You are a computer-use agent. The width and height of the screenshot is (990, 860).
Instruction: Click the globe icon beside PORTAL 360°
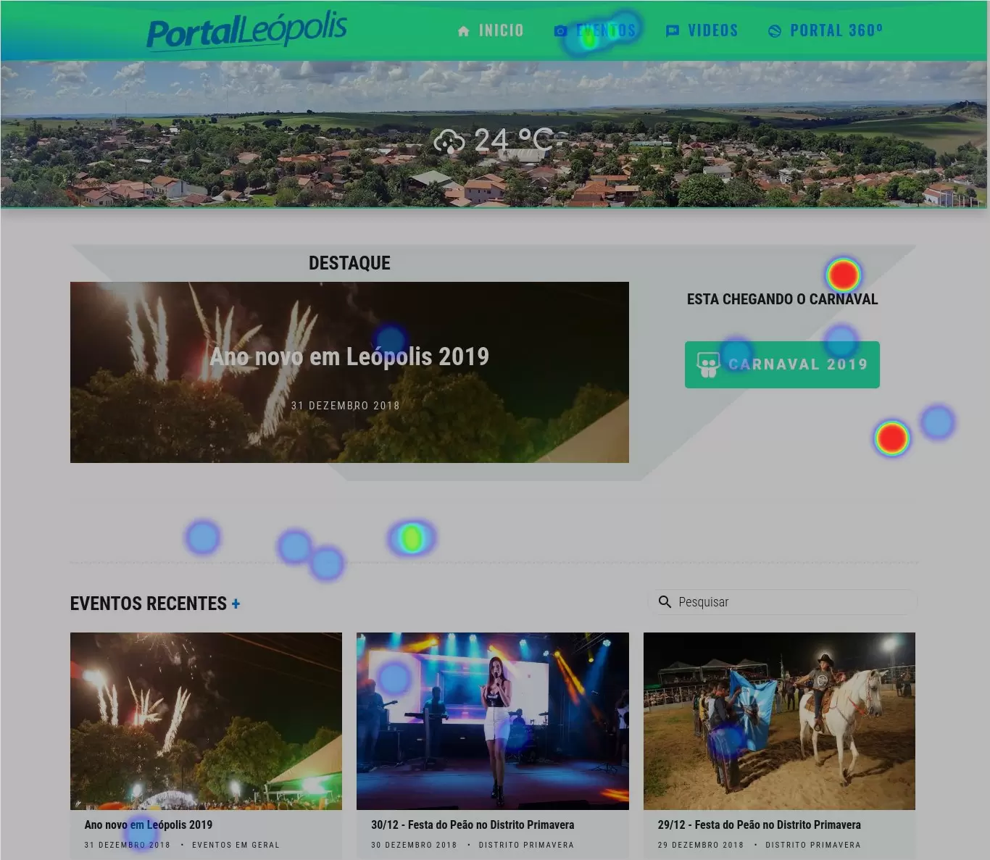[x=775, y=31]
